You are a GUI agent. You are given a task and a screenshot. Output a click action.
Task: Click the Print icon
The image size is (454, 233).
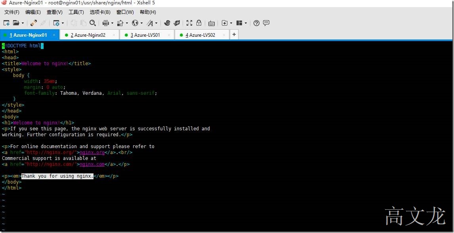(x=106, y=23)
